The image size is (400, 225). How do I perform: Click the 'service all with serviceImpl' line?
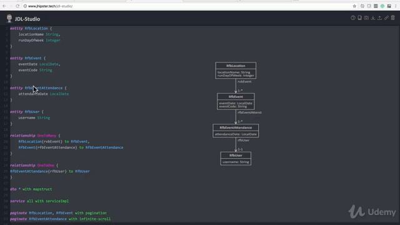(39, 201)
